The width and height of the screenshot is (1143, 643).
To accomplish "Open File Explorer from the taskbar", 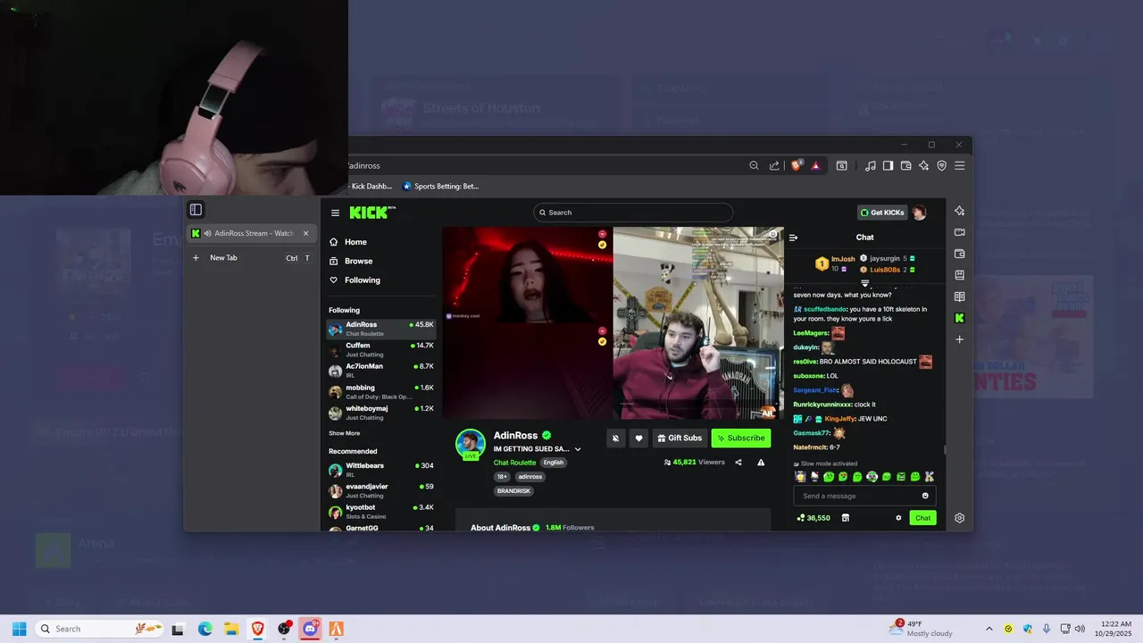I will (230, 629).
